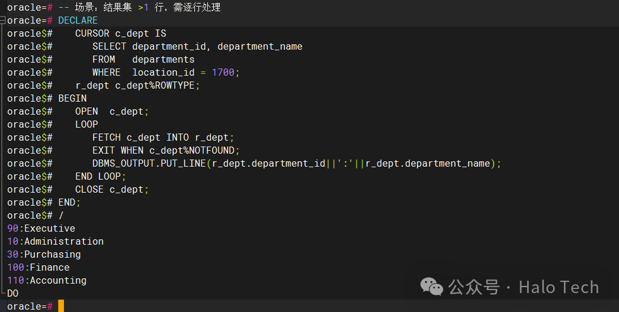Screen dimensions: 619x312
Task: Click the 'OPEN c_dept;' statement
Action: 112,112
